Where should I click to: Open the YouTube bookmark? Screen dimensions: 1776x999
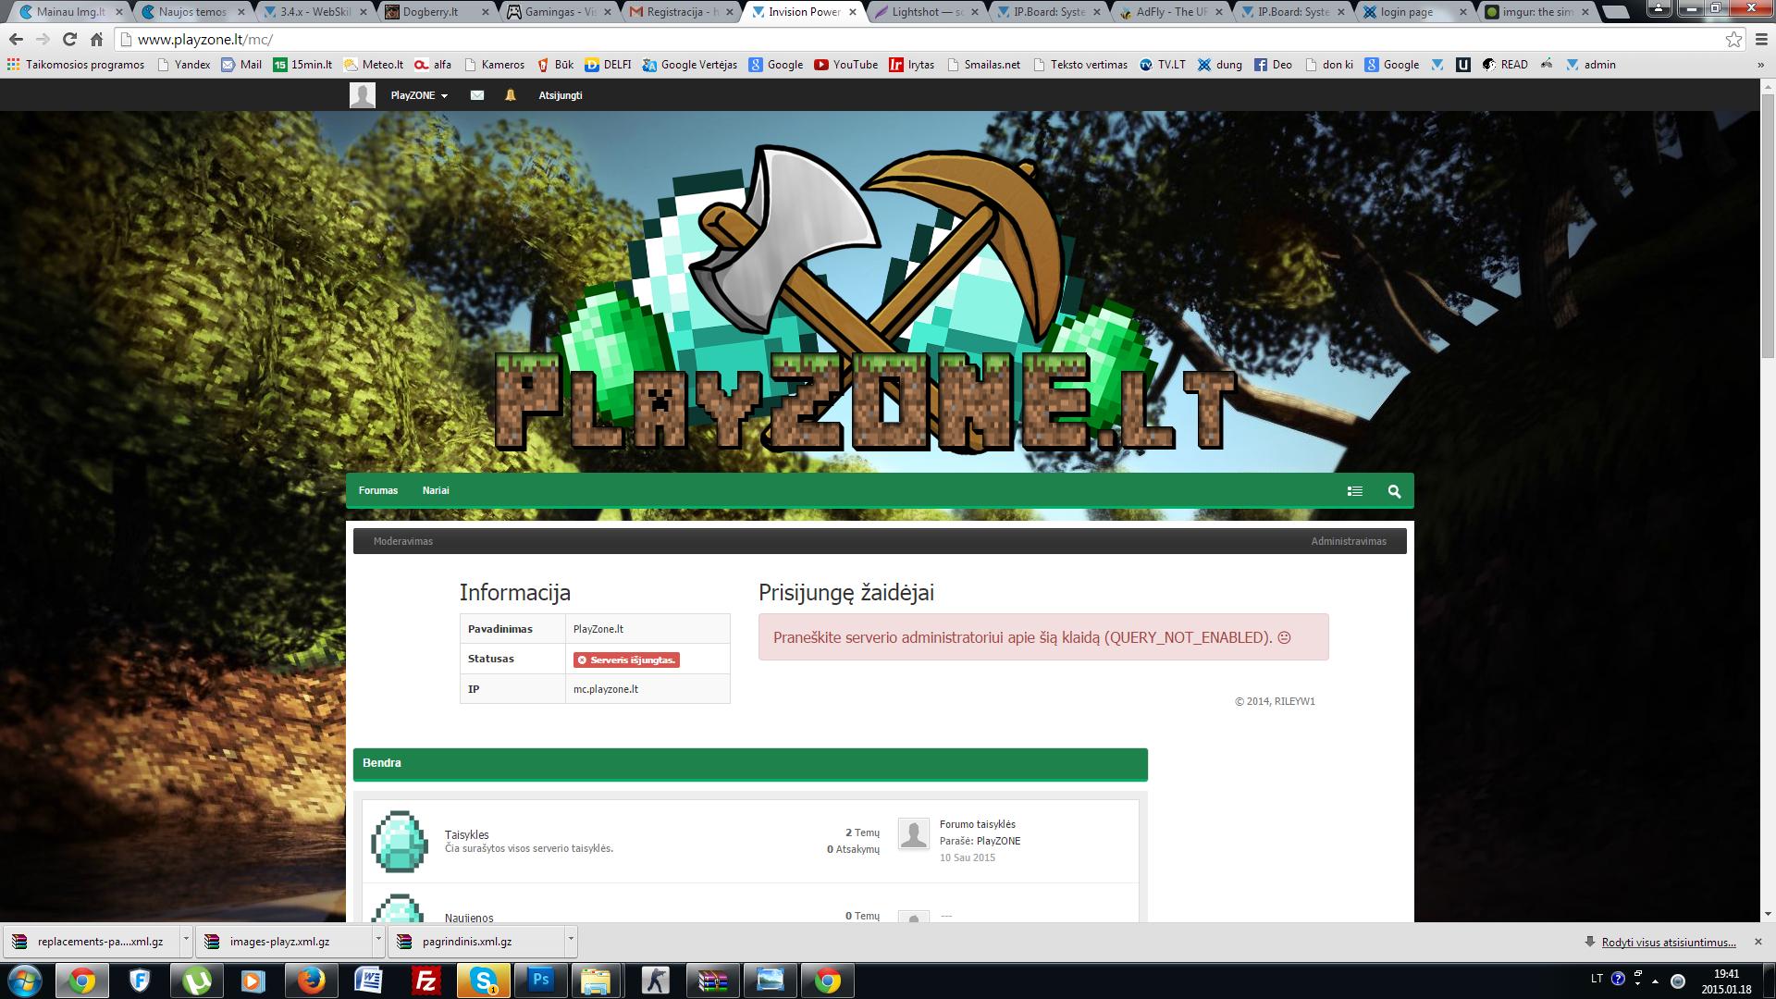846,65
